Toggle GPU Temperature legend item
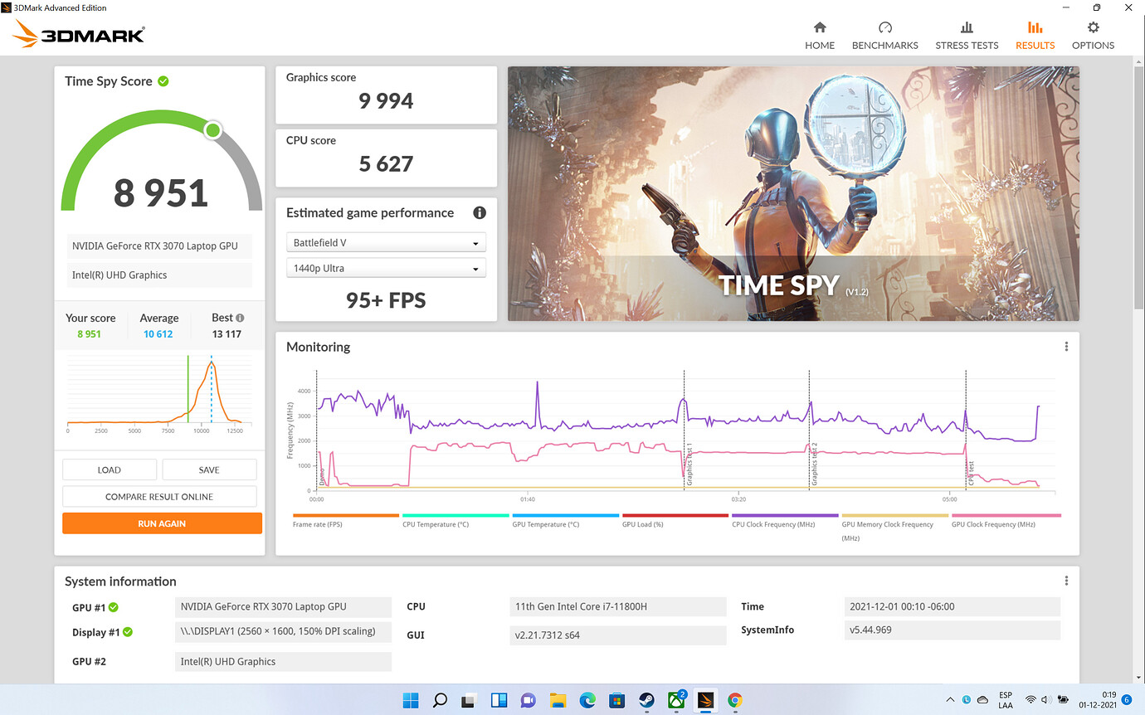 click(565, 516)
